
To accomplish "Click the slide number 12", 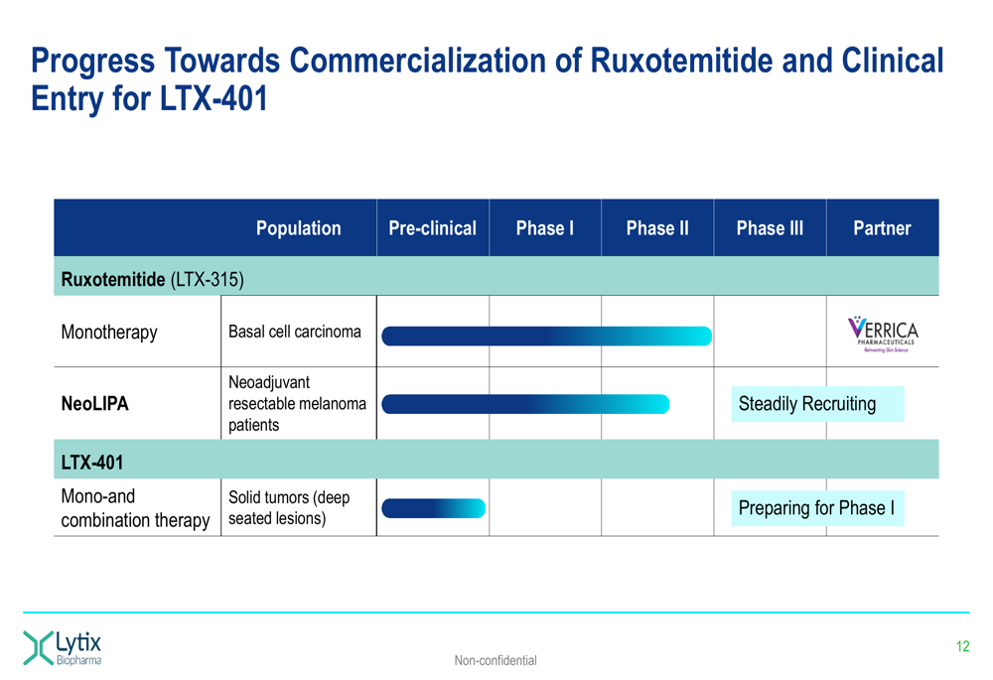I will coord(962,646).
